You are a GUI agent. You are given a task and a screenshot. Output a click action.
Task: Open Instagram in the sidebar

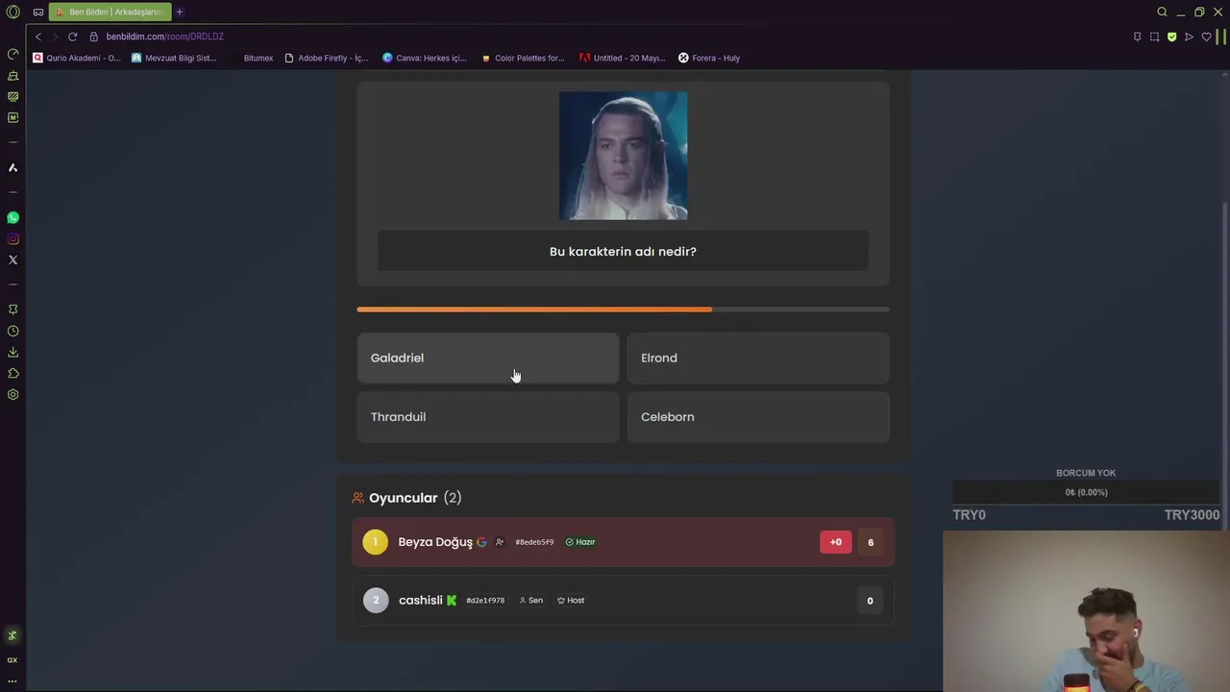click(x=12, y=239)
